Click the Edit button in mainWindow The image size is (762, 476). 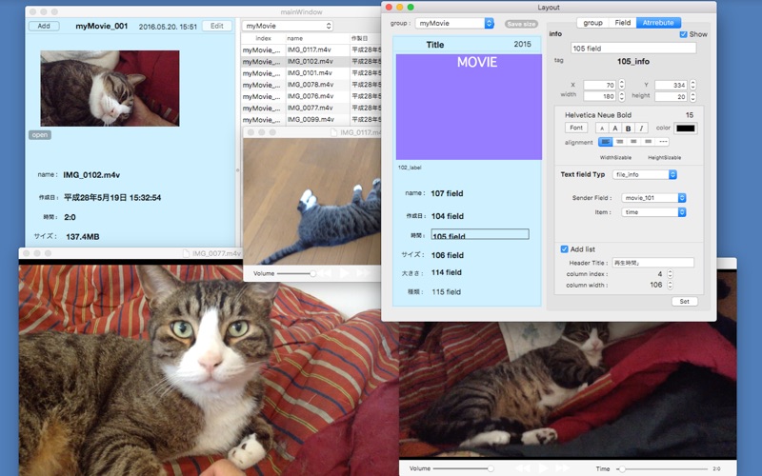(x=217, y=27)
